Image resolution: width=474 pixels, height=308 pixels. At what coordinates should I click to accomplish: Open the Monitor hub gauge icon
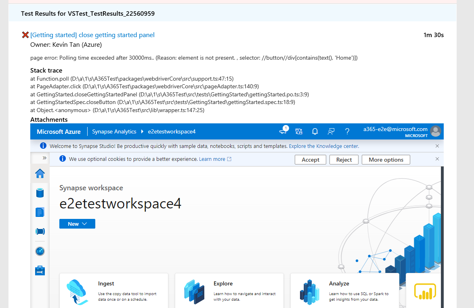40,251
